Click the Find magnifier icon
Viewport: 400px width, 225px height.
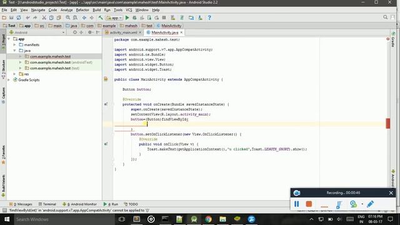[67, 18]
